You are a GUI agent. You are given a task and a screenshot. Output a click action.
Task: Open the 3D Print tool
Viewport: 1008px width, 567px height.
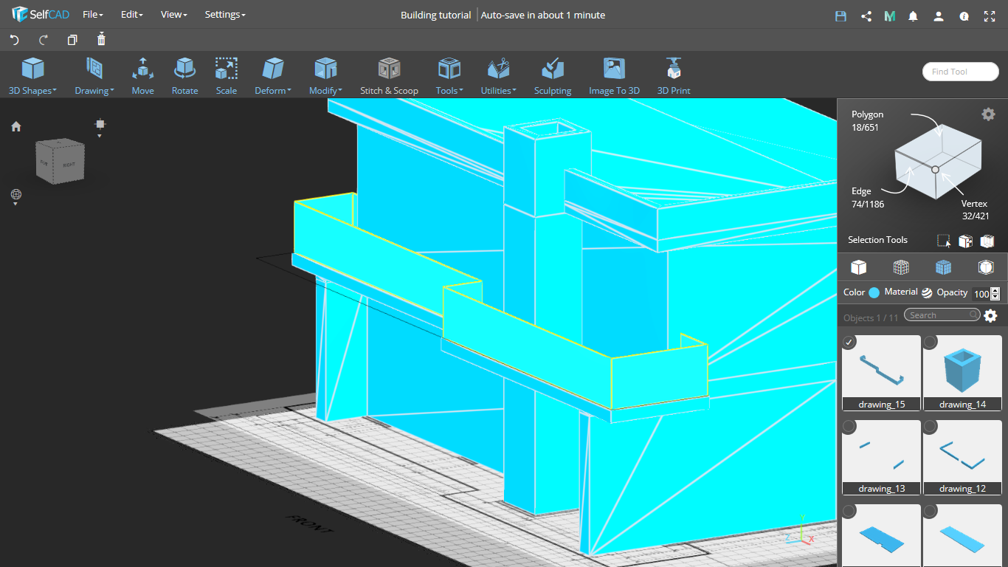(674, 77)
